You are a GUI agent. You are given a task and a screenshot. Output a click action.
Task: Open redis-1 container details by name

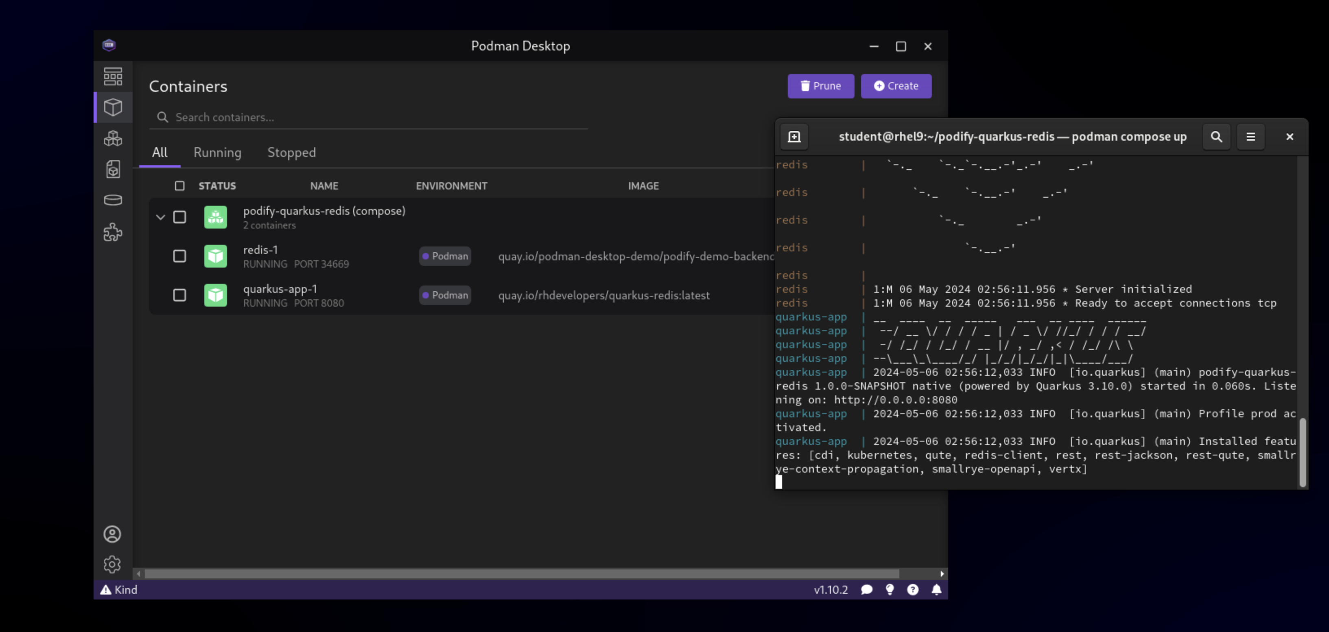[x=260, y=250]
